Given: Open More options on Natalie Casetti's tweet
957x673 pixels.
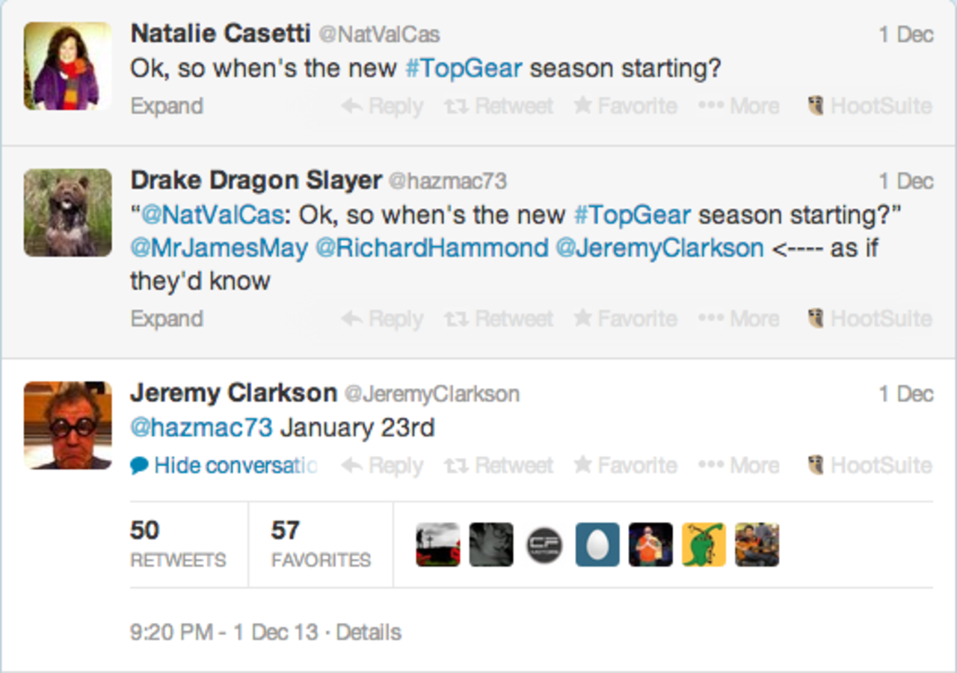Looking at the screenshot, I should click(x=739, y=106).
